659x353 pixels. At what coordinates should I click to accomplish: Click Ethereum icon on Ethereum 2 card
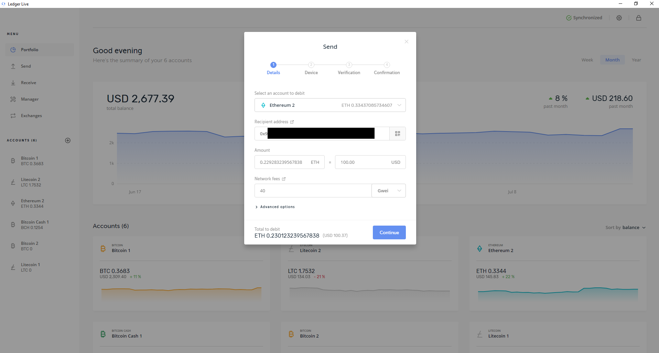pyautogui.click(x=479, y=248)
